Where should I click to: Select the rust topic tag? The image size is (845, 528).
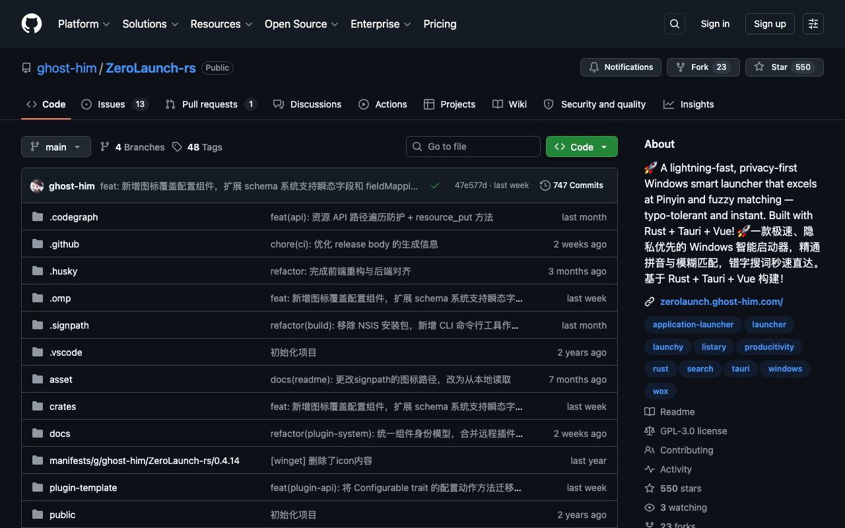660,369
